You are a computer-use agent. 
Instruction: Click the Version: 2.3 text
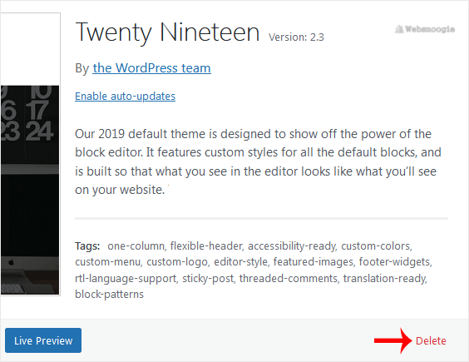[x=296, y=37]
